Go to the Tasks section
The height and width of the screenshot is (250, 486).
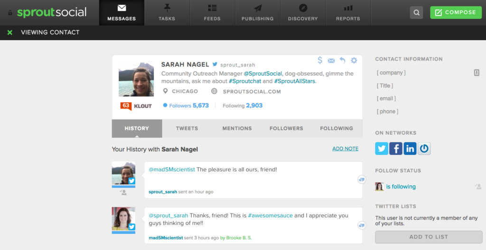(x=167, y=13)
